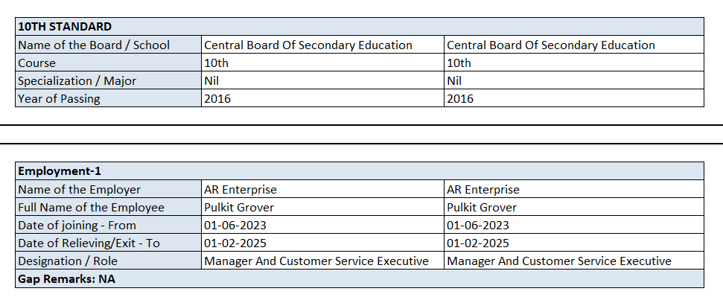Select the 'Full Name of the Employee' label
Image resolution: width=723 pixels, height=303 pixels.
(x=91, y=207)
